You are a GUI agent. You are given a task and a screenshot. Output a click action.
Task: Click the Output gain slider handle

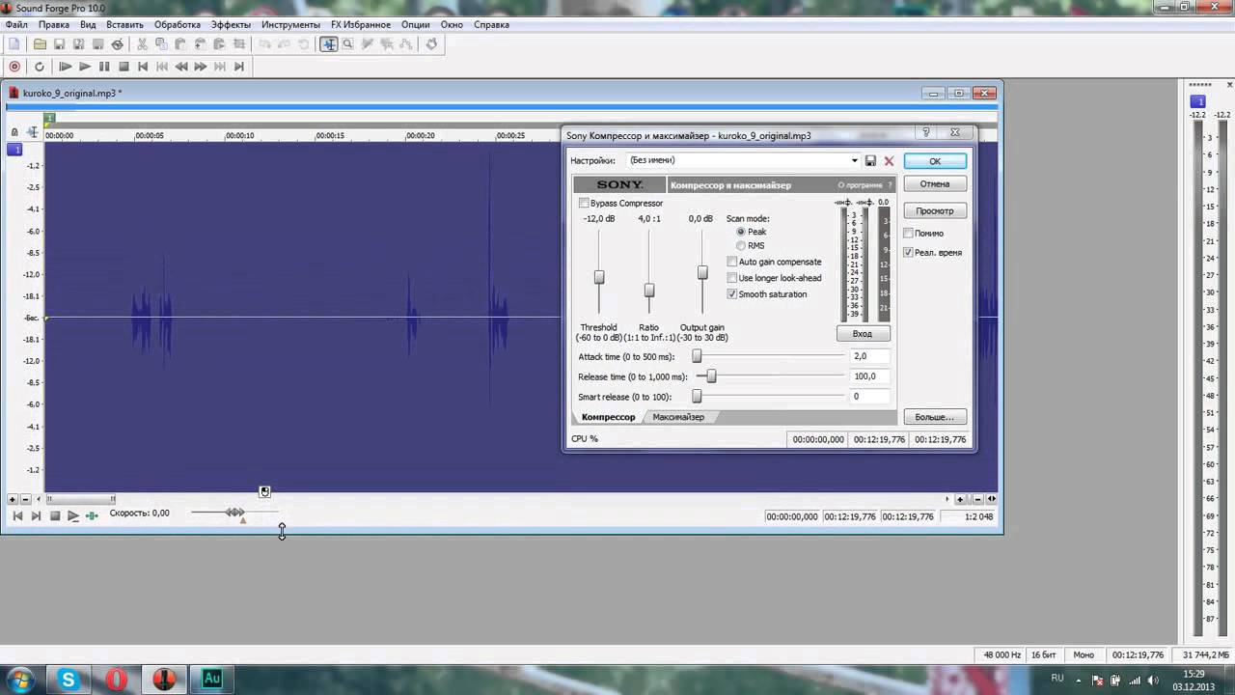tap(702, 273)
